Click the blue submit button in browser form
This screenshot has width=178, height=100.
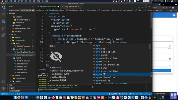(162, 70)
